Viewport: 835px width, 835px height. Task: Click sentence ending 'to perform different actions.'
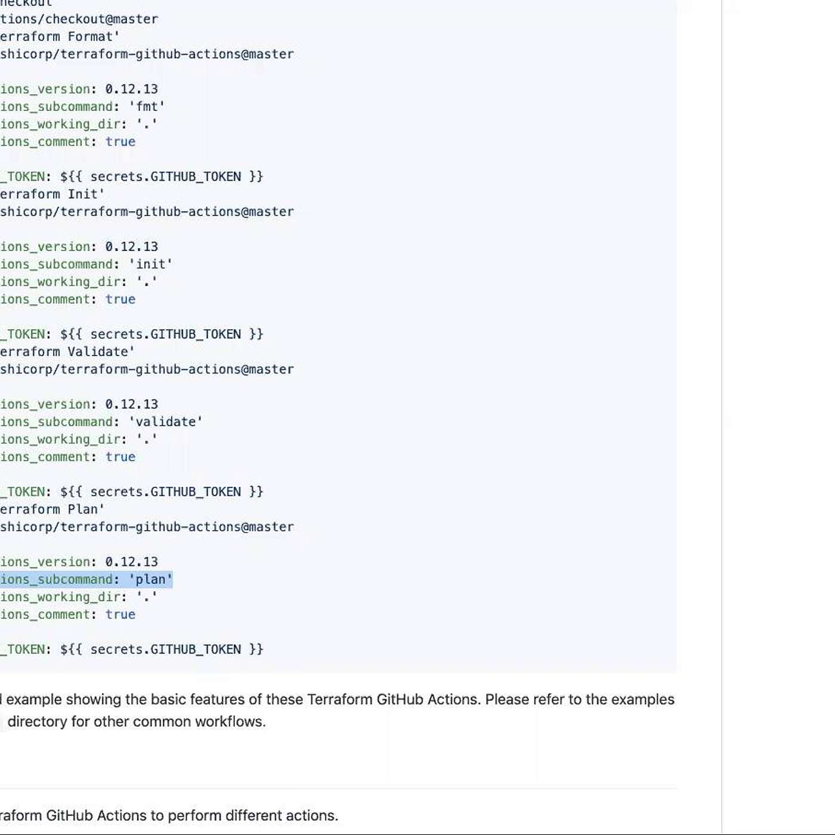tap(169, 815)
